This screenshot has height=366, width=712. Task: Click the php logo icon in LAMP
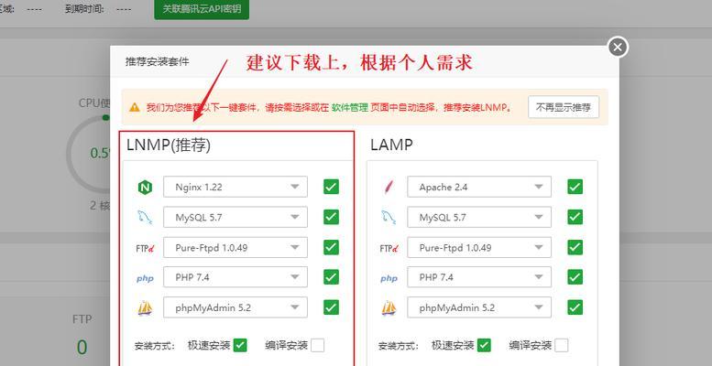click(x=389, y=278)
